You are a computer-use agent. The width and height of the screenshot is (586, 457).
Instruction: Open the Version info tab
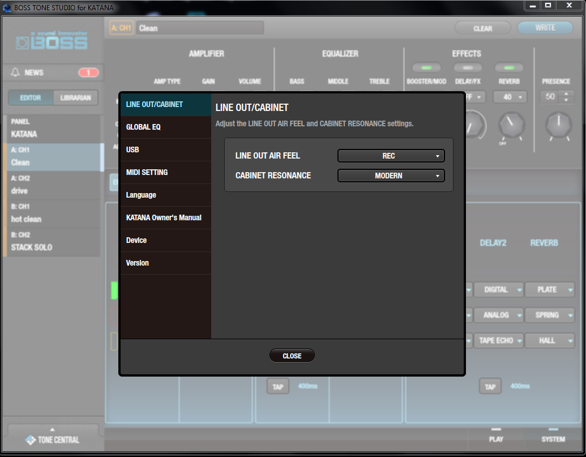coord(166,263)
